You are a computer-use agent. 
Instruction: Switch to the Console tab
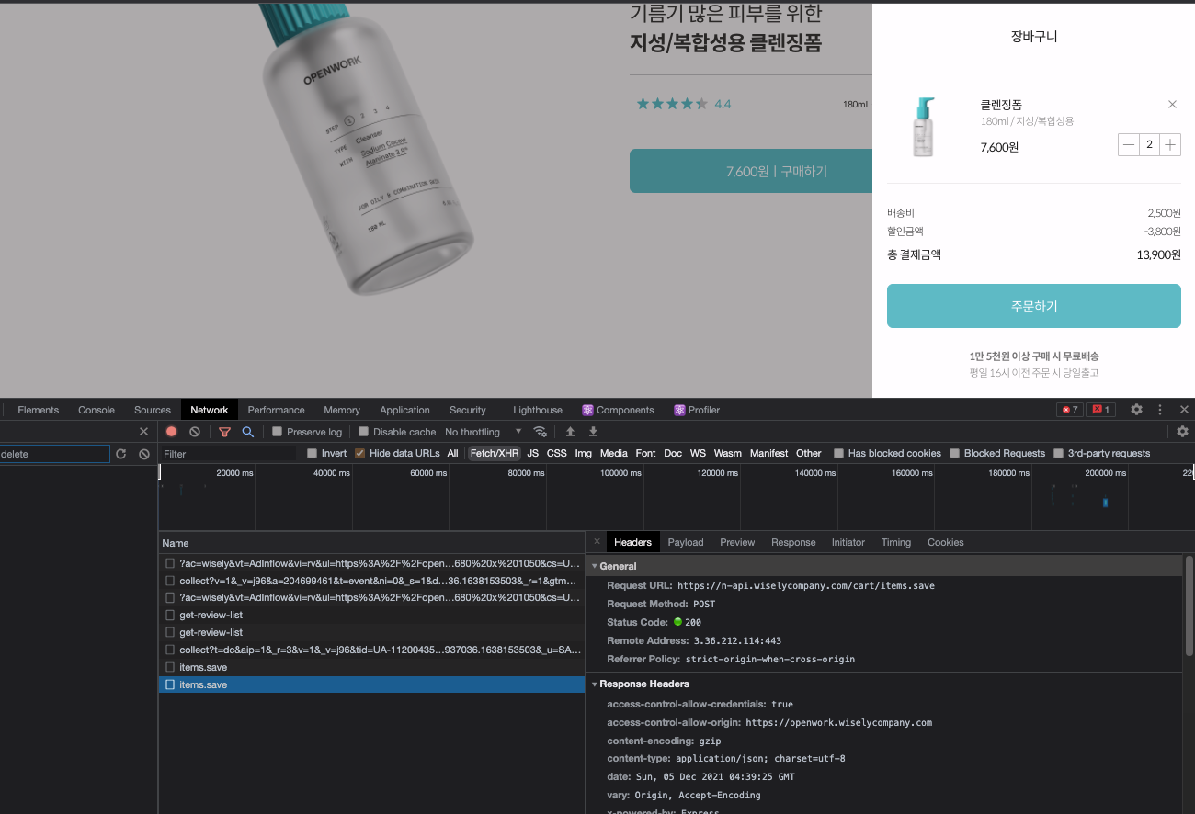(97, 410)
